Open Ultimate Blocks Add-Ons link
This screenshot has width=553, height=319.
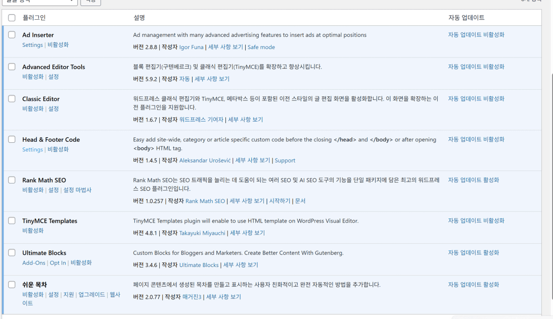click(x=34, y=263)
